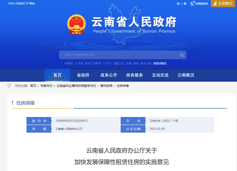Click hot search term 自贸试验区

pyautogui.click(x=160, y=64)
